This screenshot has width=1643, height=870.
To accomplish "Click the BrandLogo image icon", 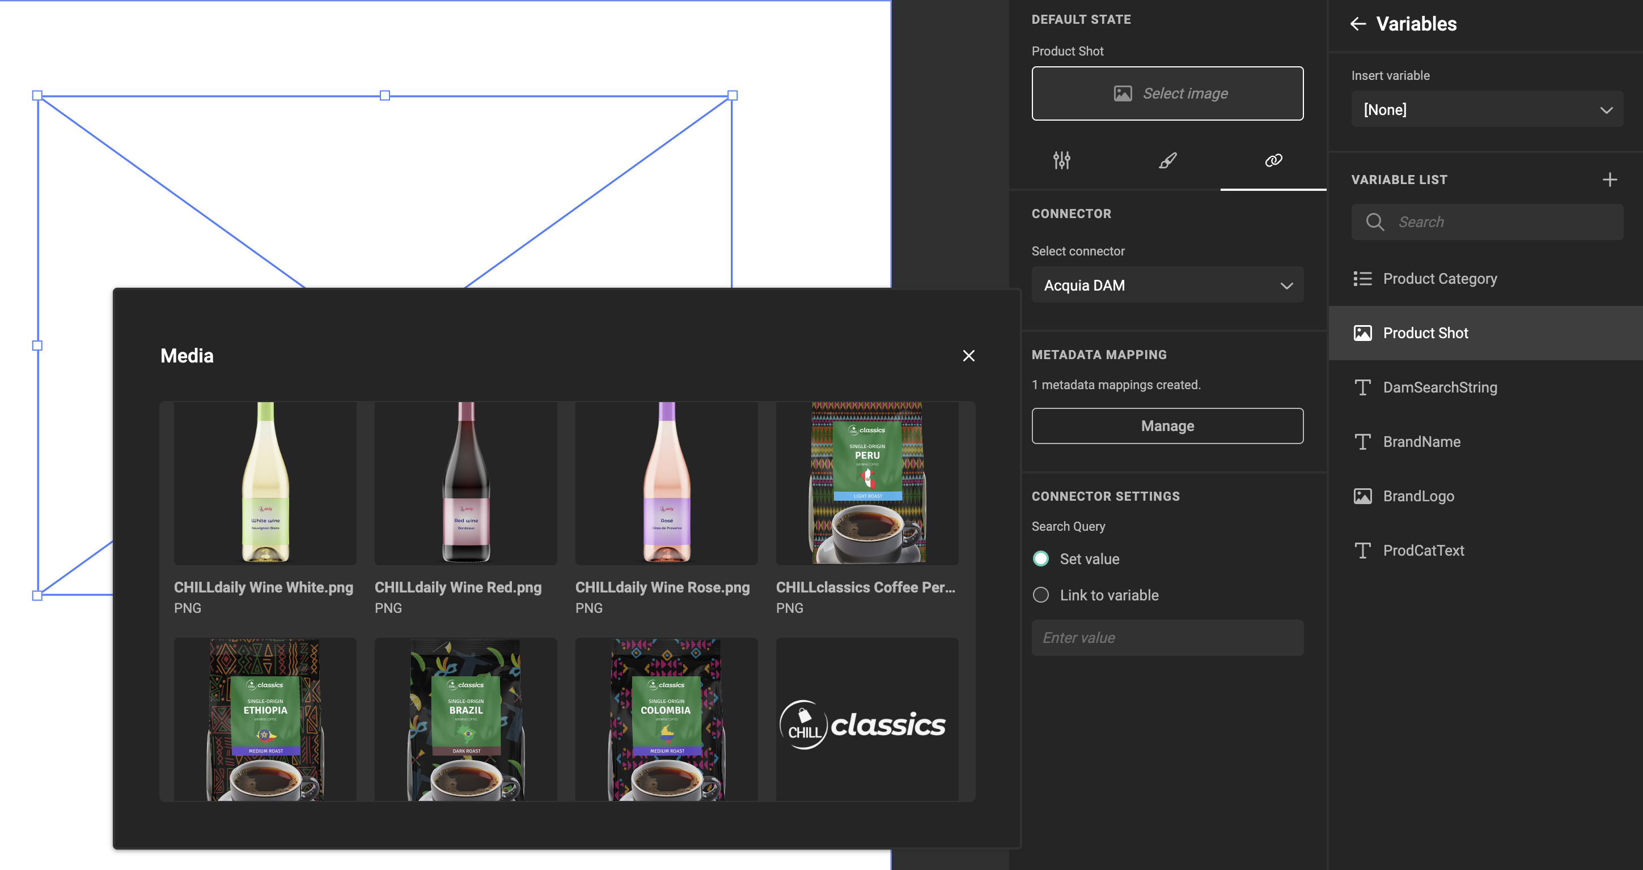I will tap(1362, 496).
